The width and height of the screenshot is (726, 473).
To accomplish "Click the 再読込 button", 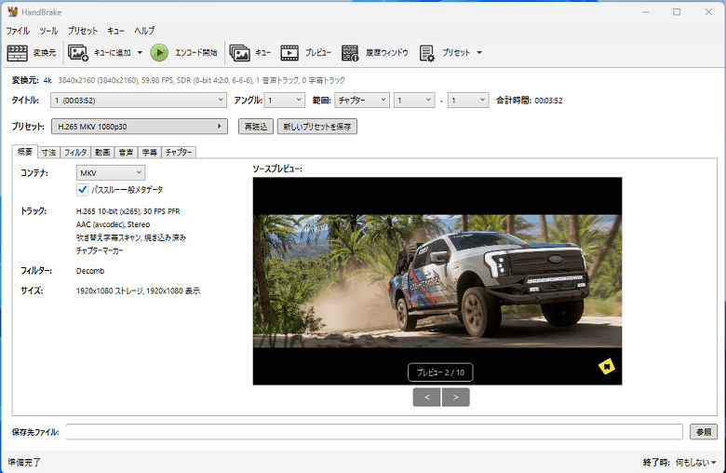I will [256, 127].
